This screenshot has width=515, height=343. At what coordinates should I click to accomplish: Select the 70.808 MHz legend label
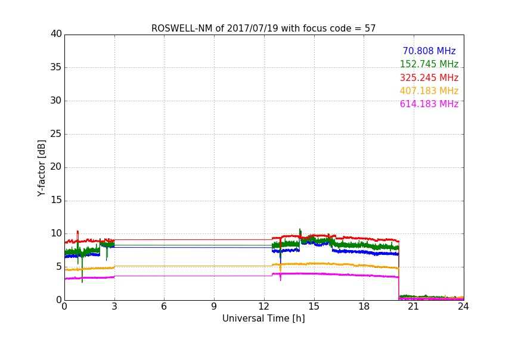pyautogui.click(x=429, y=51)
